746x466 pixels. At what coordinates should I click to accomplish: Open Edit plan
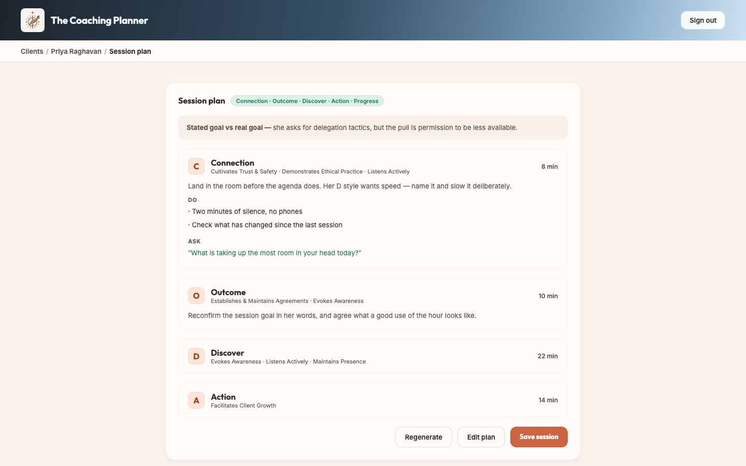(x=481, y=437)
